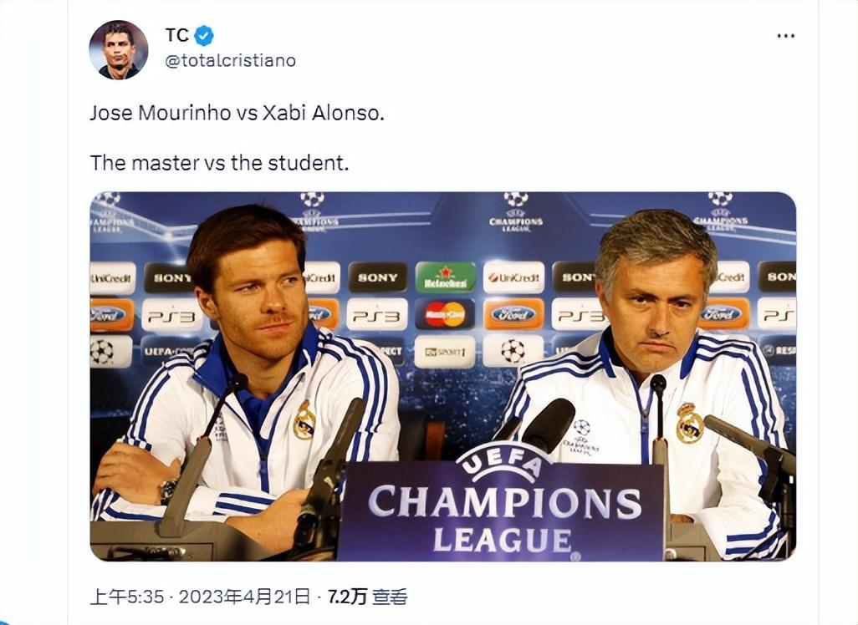Screen dimensions: 858x625
Task: Click the 查看 views label
Action: [390, 597]
